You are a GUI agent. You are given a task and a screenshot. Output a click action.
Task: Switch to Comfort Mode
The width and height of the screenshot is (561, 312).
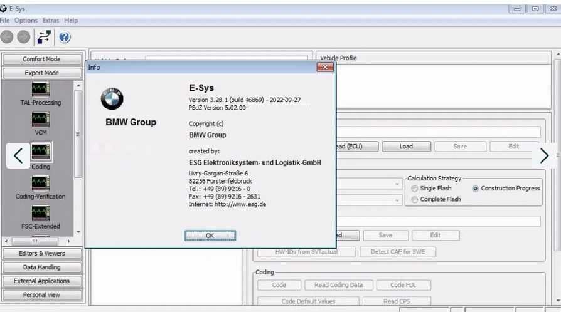[x=42, y=59]
